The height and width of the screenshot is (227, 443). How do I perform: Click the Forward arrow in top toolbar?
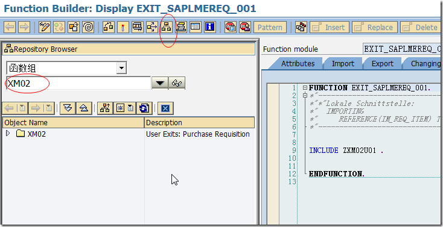click(24, 27)
